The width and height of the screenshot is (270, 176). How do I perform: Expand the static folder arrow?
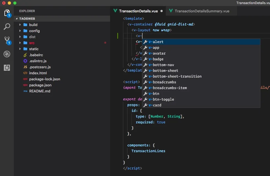pos(20,49)
